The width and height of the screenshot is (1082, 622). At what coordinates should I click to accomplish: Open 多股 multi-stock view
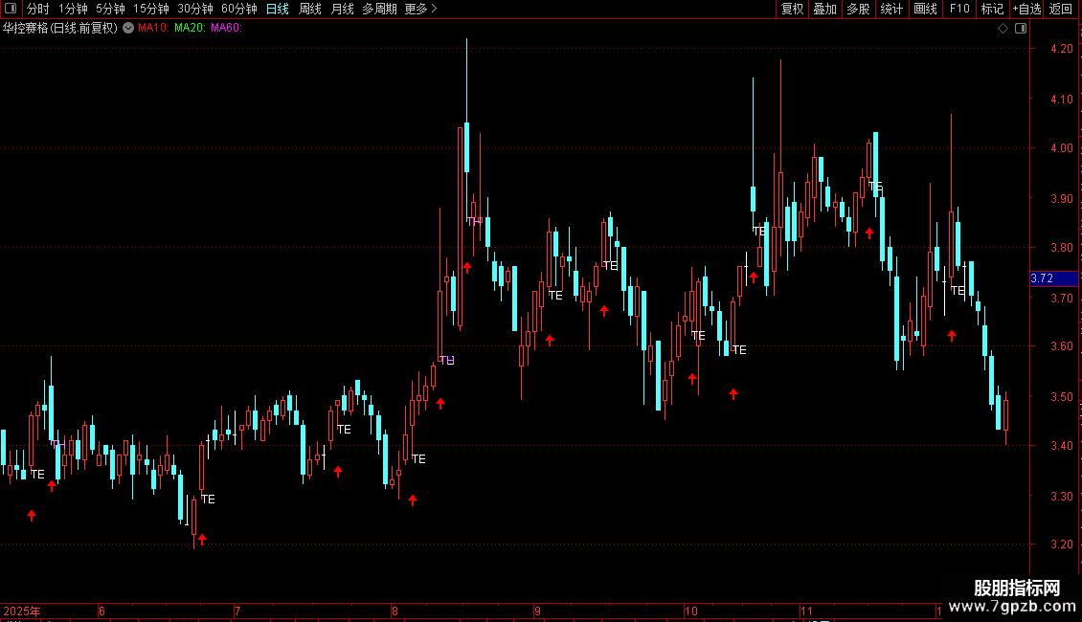click(858, 9)
